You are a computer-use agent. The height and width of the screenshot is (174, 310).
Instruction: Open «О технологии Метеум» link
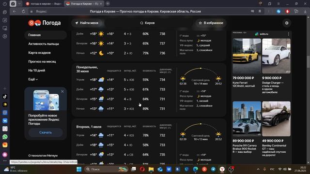point(43,156)
